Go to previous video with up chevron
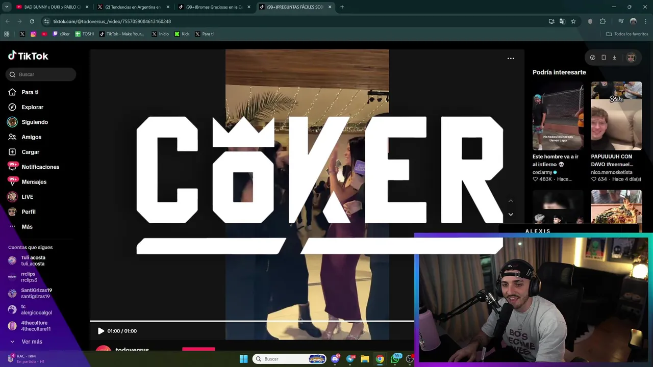Image resolution: width=653 pixels, height=367 pixels. [x=511, y=201]
